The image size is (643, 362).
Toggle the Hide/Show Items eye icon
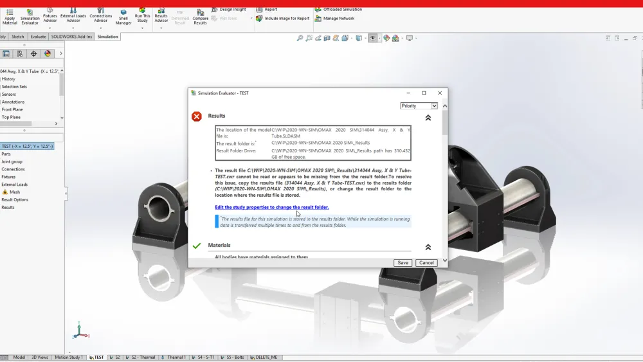372,38
